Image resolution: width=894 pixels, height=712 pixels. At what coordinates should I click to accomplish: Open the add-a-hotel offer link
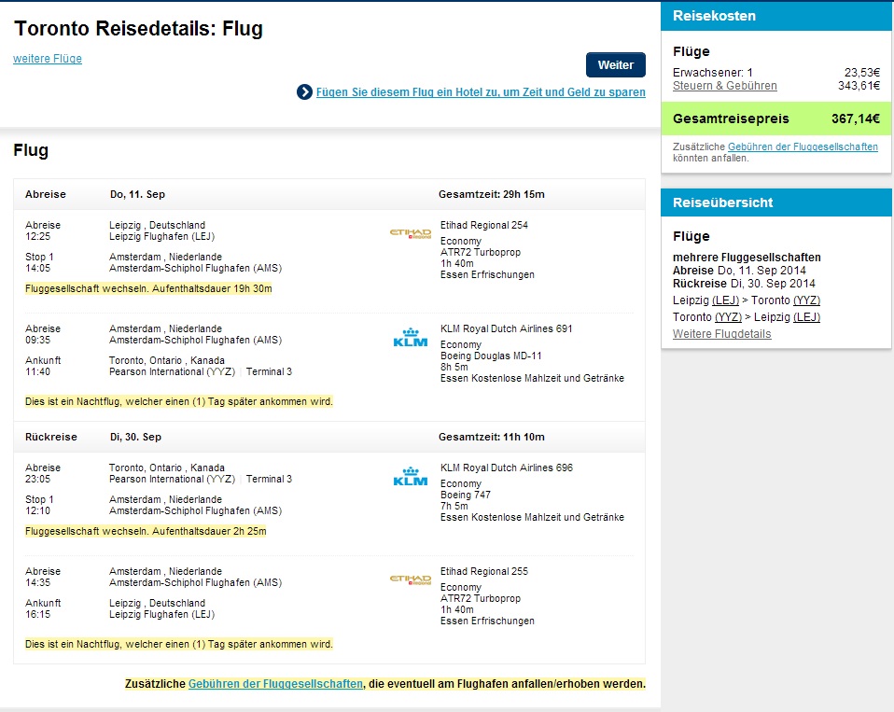click(481, 92)
